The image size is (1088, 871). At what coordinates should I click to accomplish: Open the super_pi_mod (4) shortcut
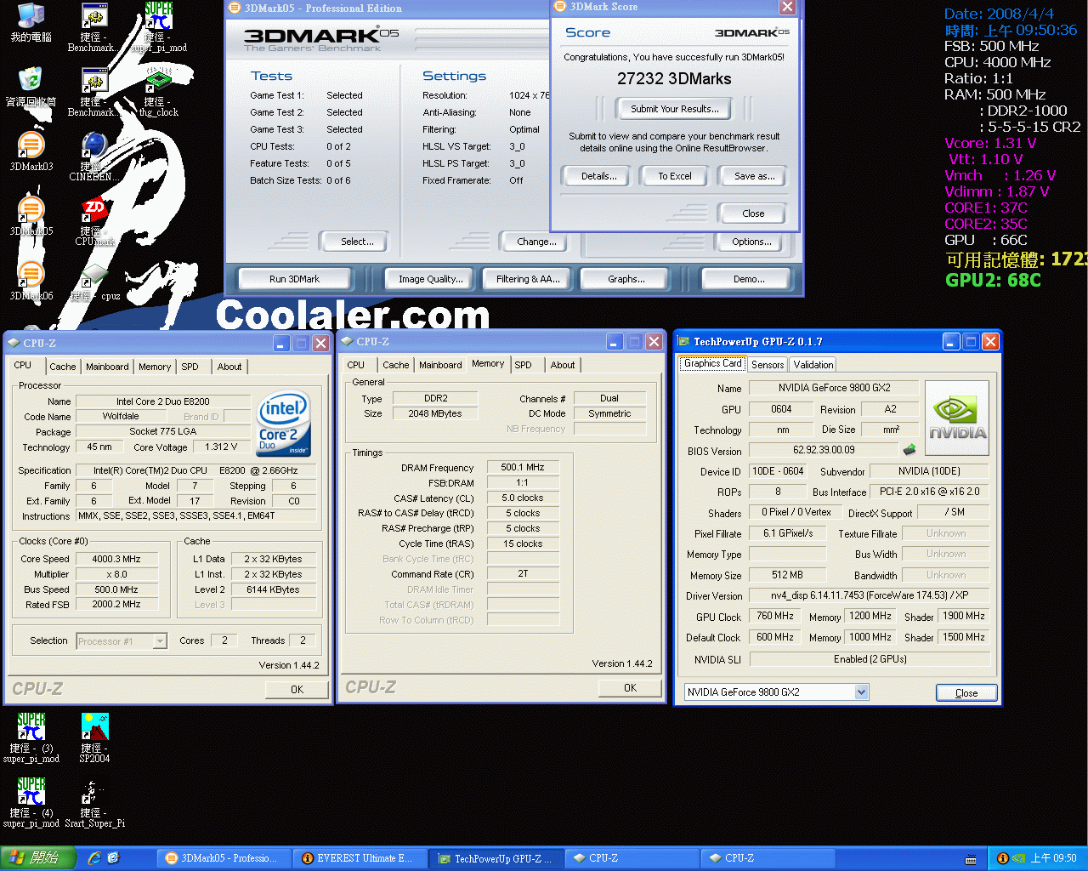[31, 803]
